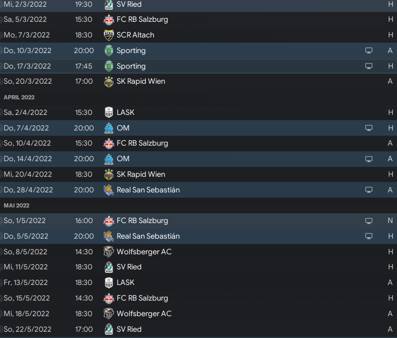Select the LASK away match on 13/5/2022

(198, 282)
